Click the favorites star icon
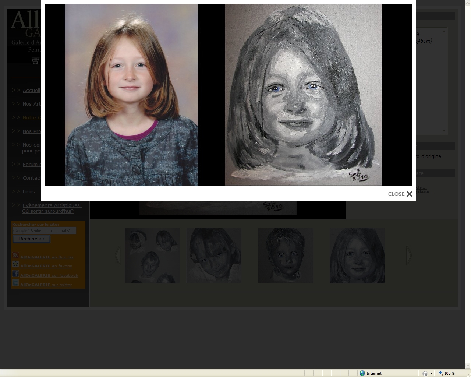The height and width of the screenshot is (377, 471). [x=15, y=264]
